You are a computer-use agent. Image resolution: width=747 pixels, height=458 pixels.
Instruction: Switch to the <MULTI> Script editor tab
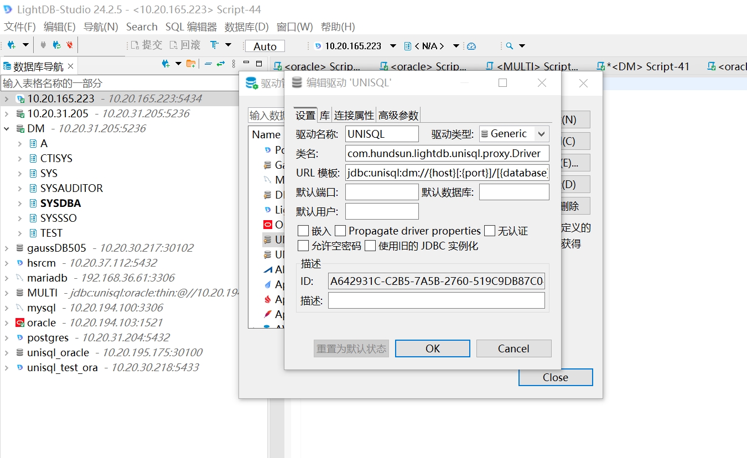[532, 66]
